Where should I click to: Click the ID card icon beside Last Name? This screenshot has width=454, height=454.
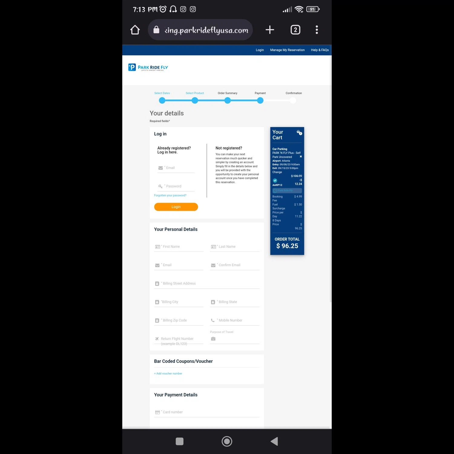pos(213,247)
